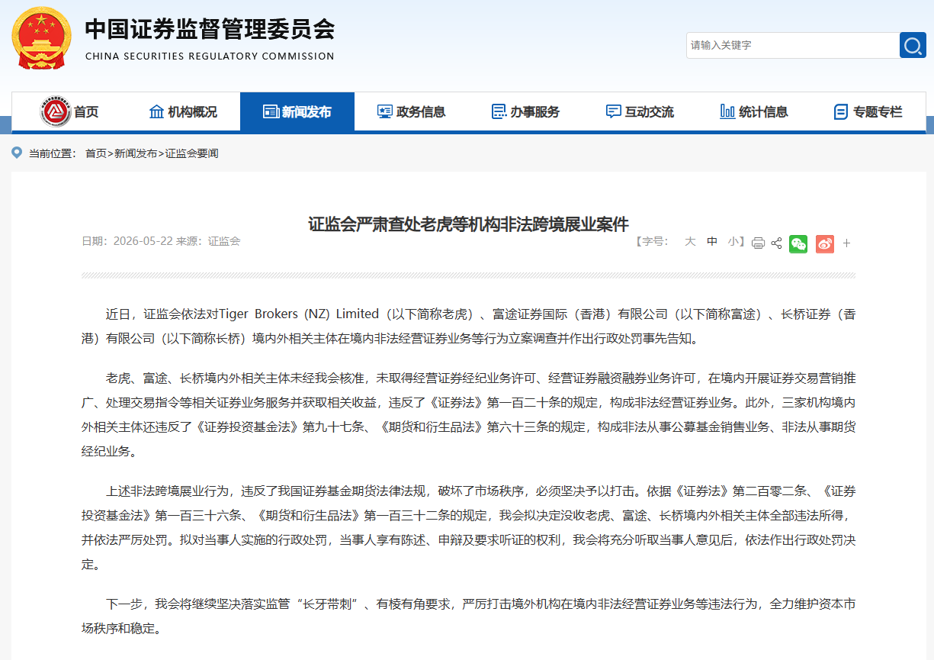Share article via WeChat icon
934x660 pixels.
pos(798,243)
